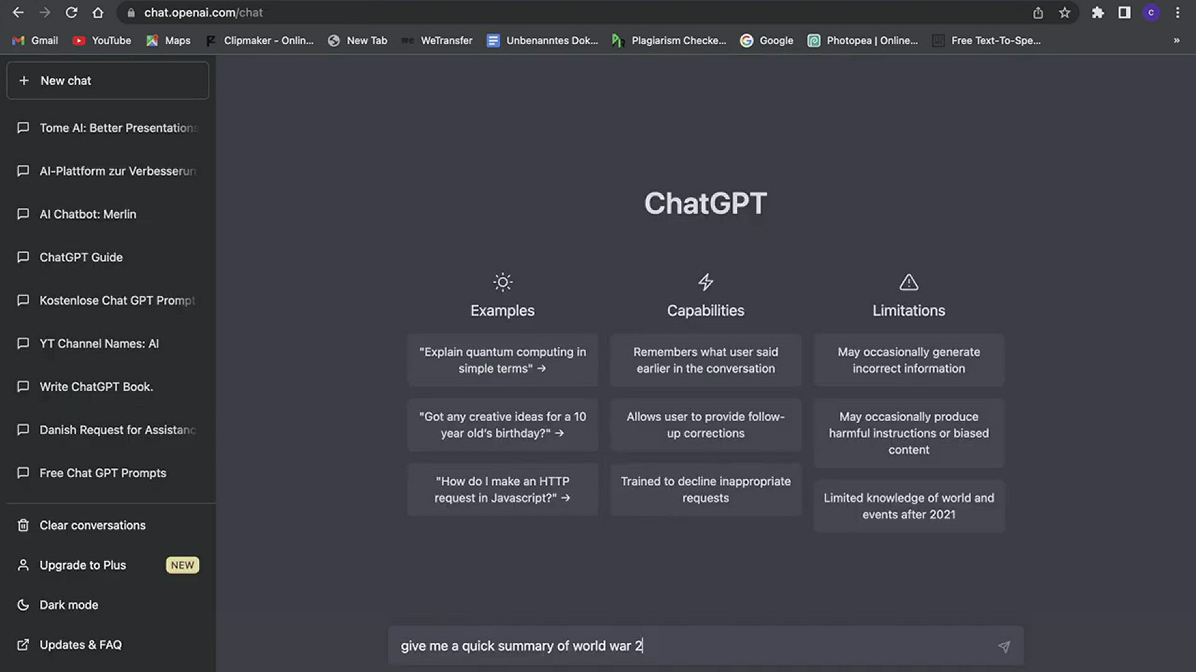Click the share page icon in address bar
Screen dimensions: 1196x672
pos(1038,12)
